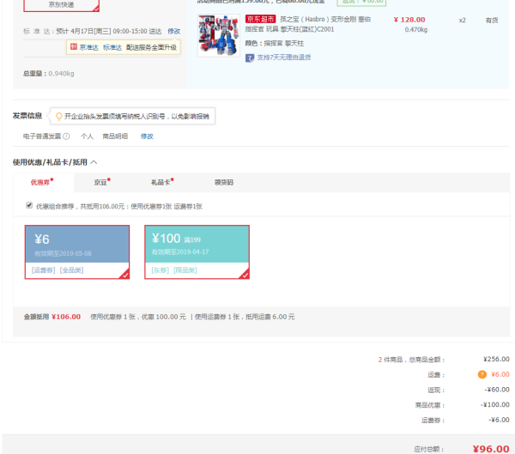Click the 总商品金额 ¥256.00 value
Viewport: 515px width, 454px height.
click(x=496, y=359)
